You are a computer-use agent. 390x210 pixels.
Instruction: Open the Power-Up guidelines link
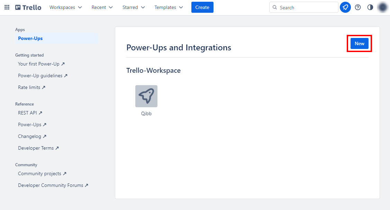click(43, 76)
